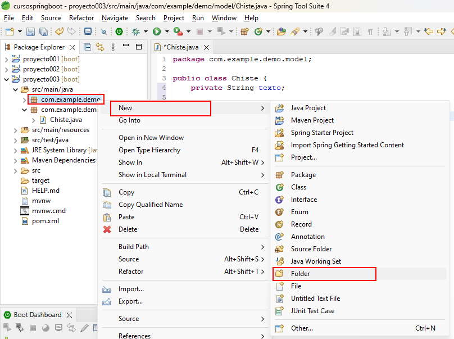Open the Debug dropdown arrow

146,31
